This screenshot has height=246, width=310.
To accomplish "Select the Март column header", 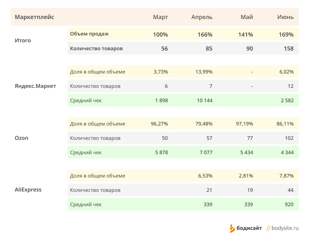I will 160,17.
